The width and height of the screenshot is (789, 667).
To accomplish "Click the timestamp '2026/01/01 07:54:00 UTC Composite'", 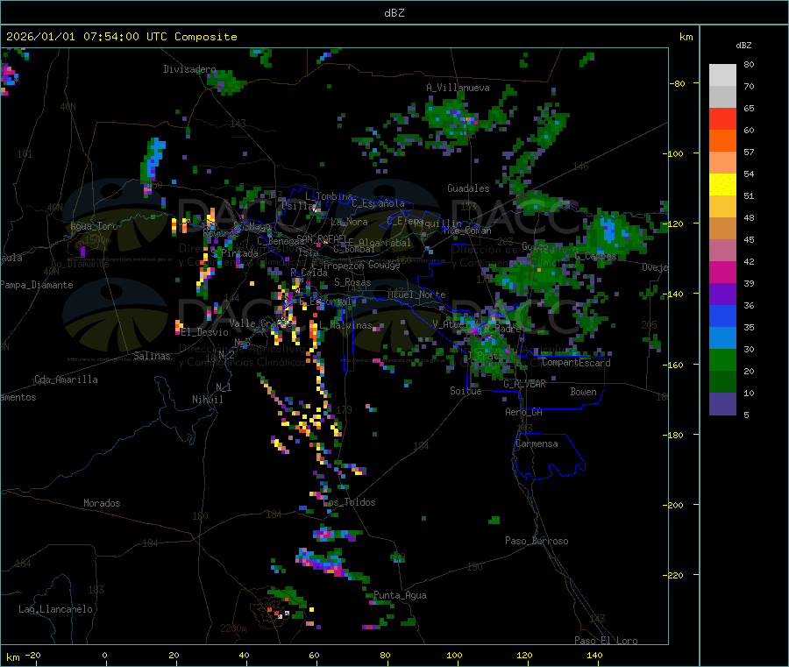I will [x=121, y=37].
